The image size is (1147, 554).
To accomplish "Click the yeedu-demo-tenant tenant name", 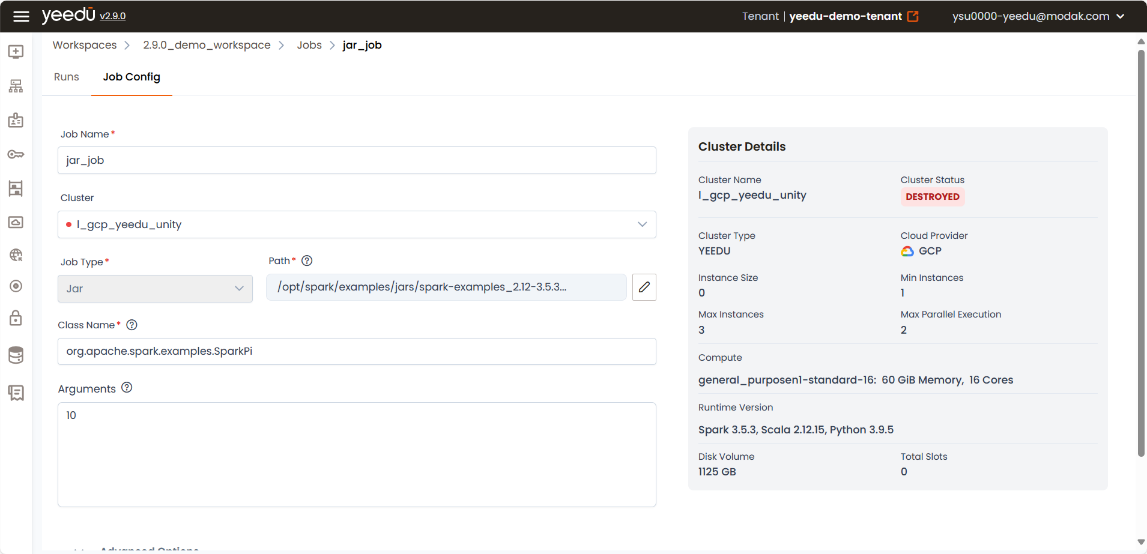I will coord(846,16).
